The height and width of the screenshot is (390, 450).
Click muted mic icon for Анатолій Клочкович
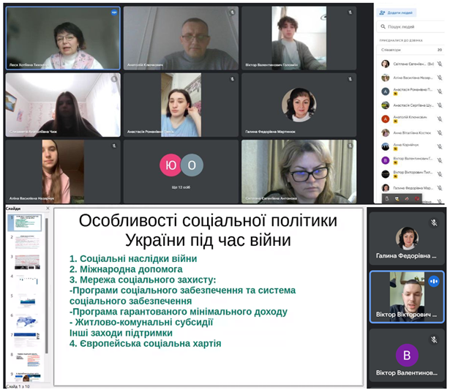coord(440,119)
